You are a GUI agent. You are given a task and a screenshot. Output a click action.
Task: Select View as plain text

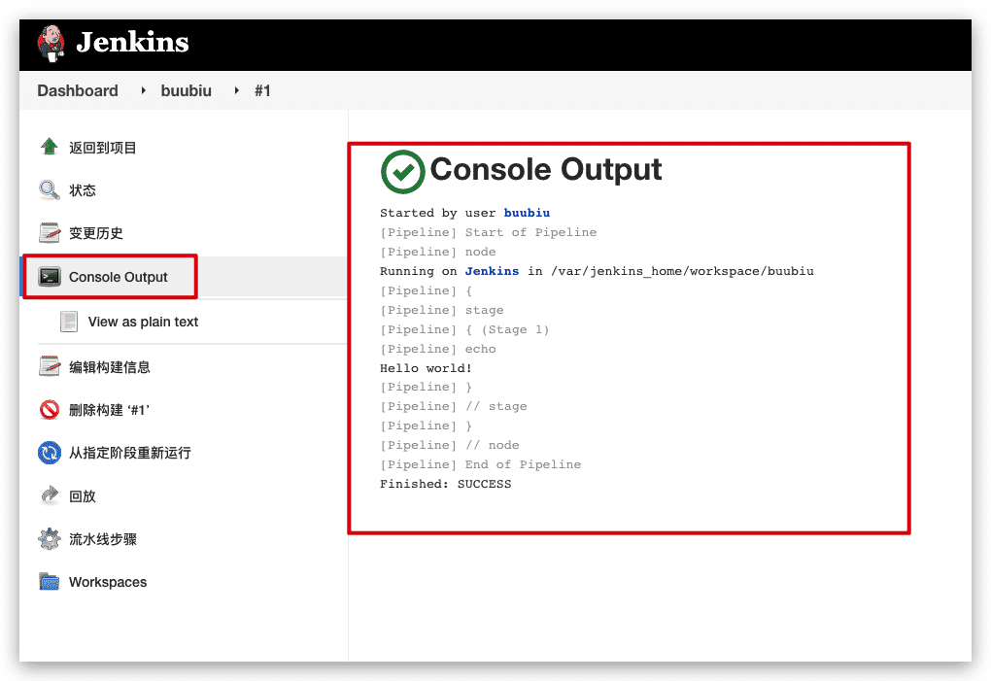[143, 322]
